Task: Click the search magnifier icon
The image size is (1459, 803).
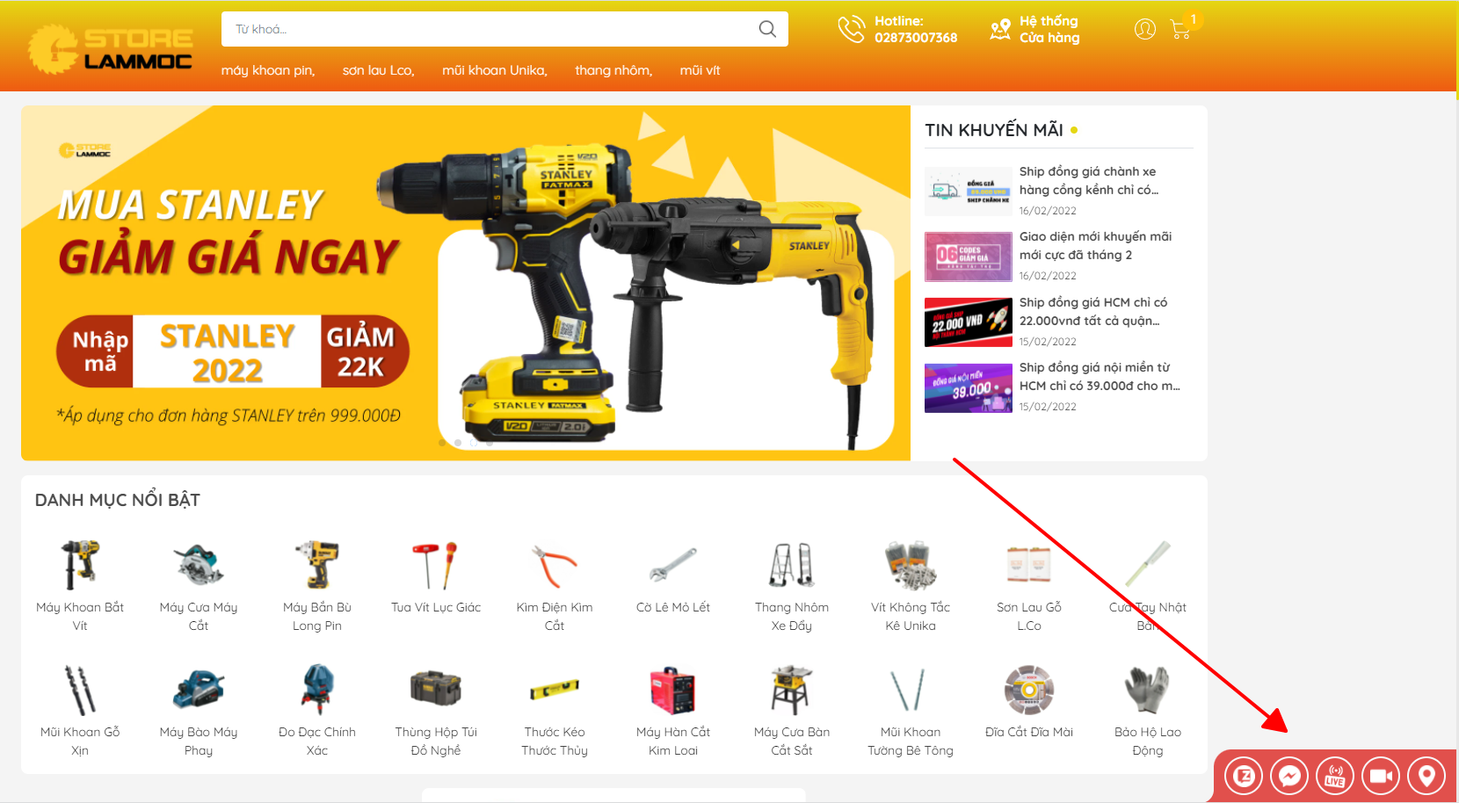Action: tap(767, 29)
